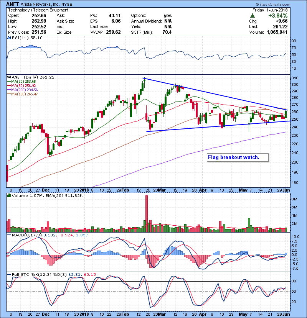Click the stochastic %K value 62.81
Screen dimensions: 307x318
74,275
